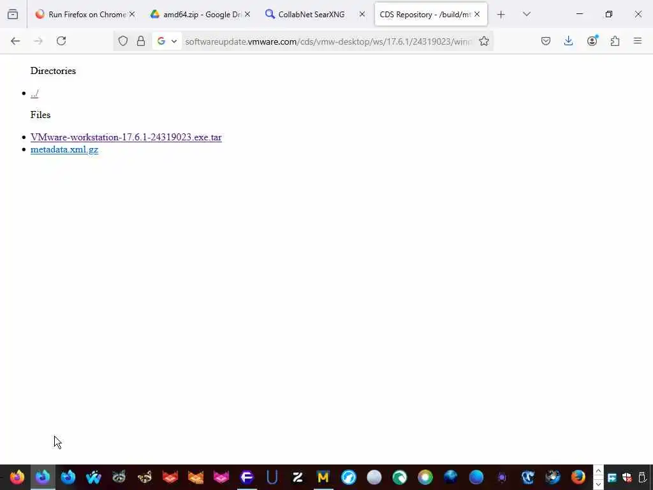This screenshot has height=490, width=653.
Task: Open blue Firefox Developer Edition taskbar icon
Action: point(68,477)
